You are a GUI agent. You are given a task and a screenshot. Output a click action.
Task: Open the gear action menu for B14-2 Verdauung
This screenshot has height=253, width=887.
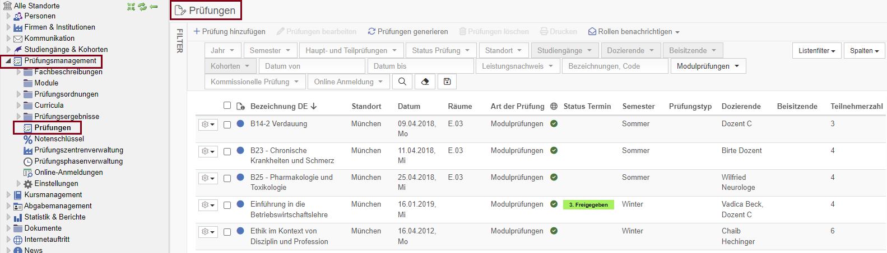click(208, 124)
